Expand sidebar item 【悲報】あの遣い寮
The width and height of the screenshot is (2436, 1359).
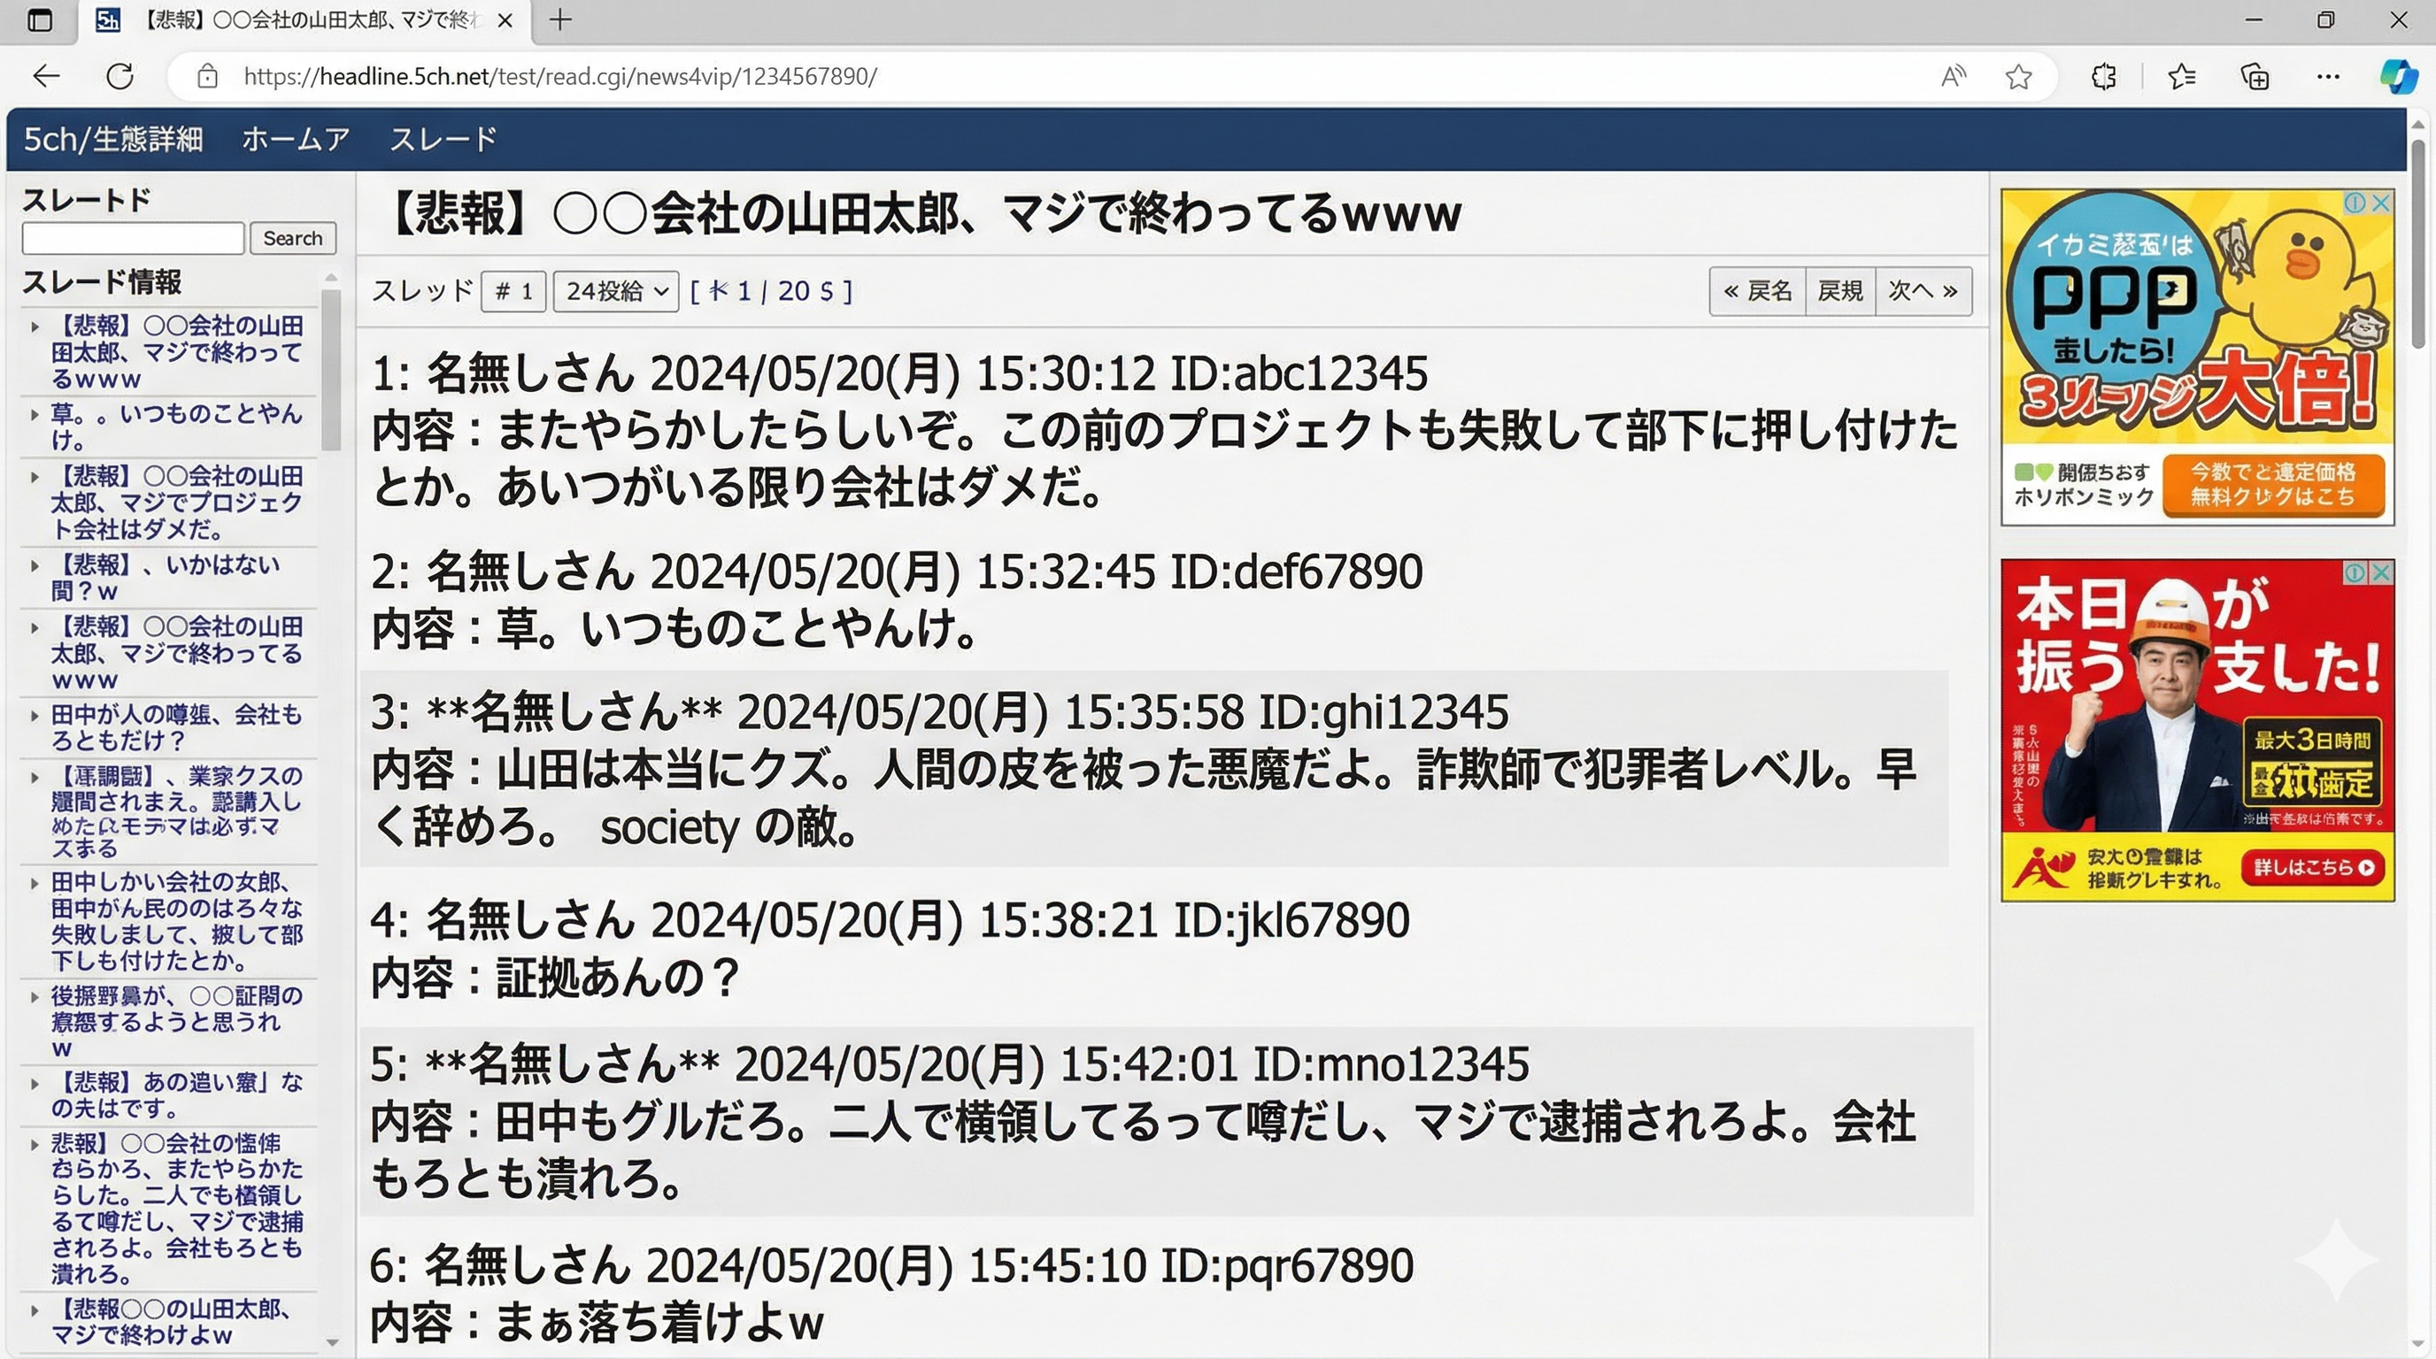(35, 1083)
